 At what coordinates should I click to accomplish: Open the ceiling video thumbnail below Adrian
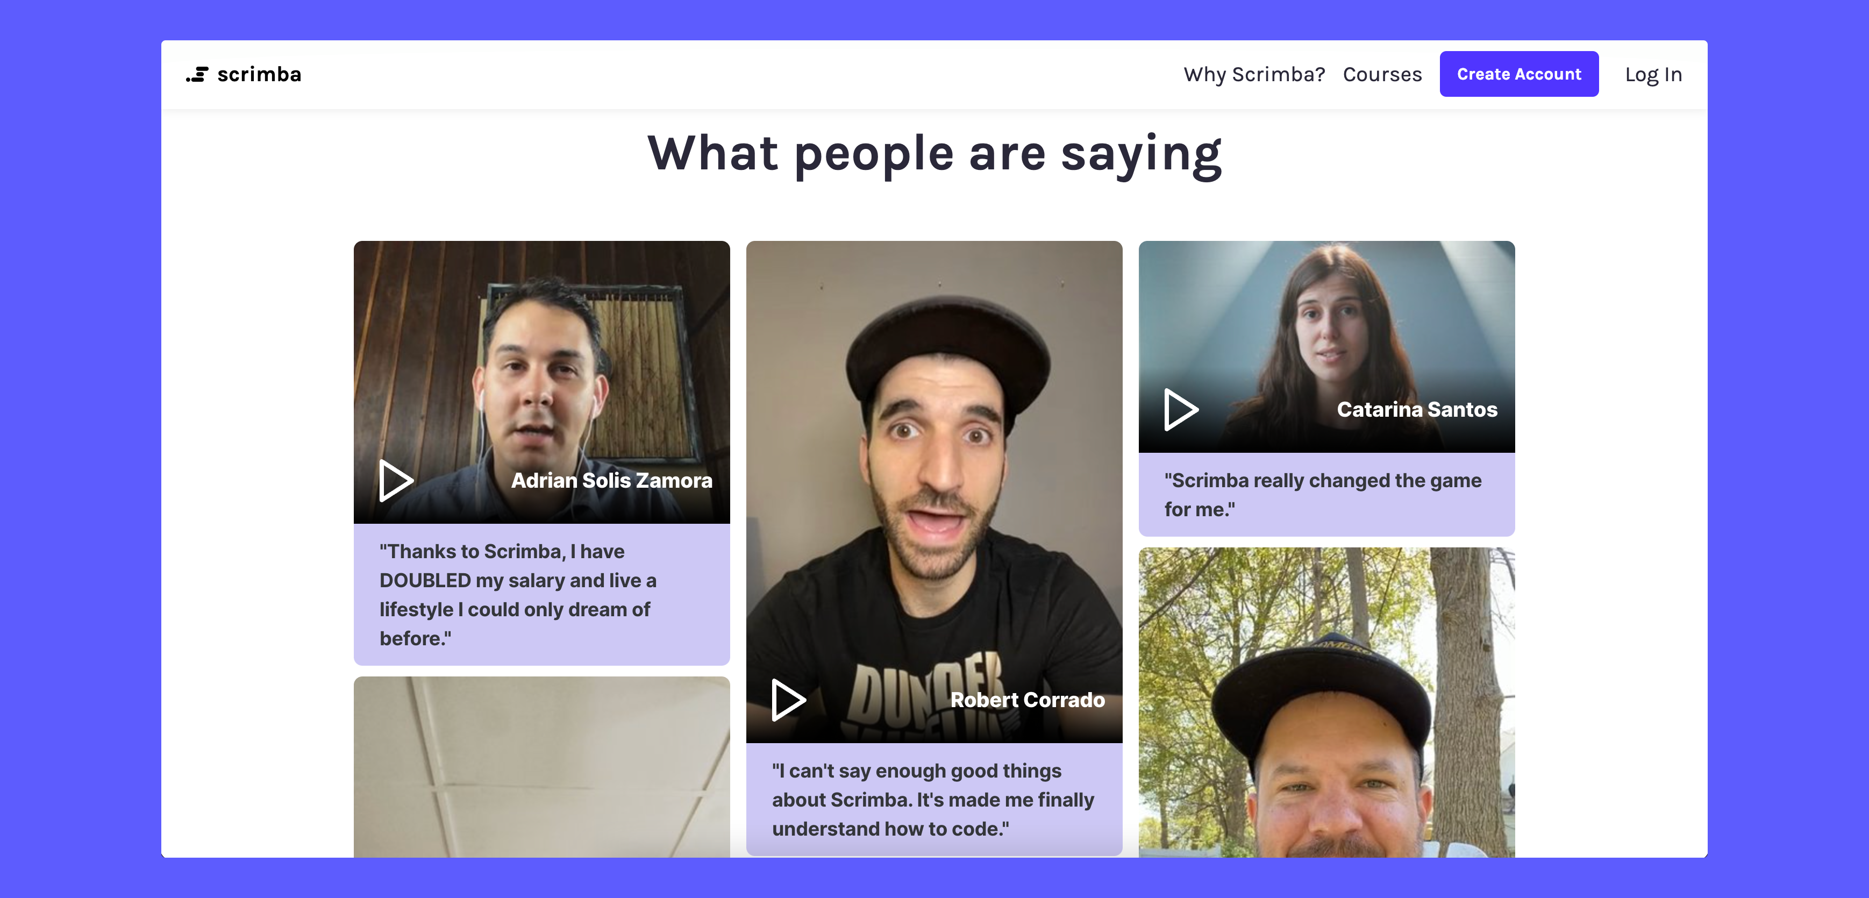click(x=541, y=767)
